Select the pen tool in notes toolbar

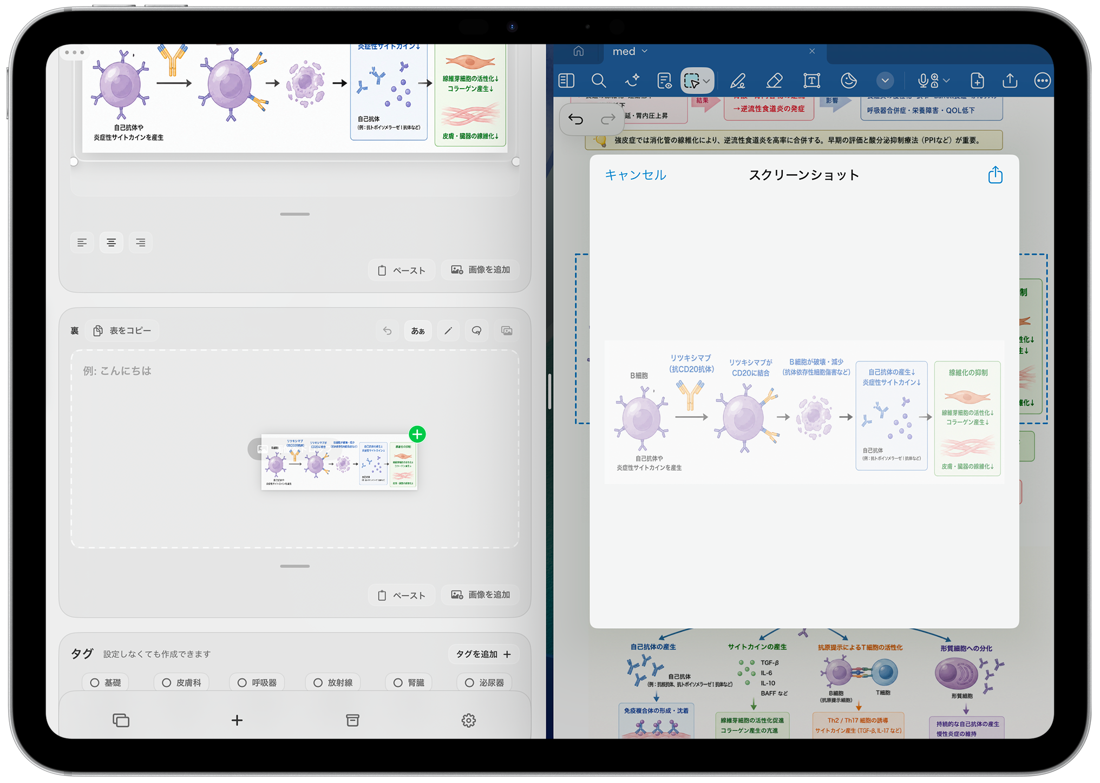point(738,81)
